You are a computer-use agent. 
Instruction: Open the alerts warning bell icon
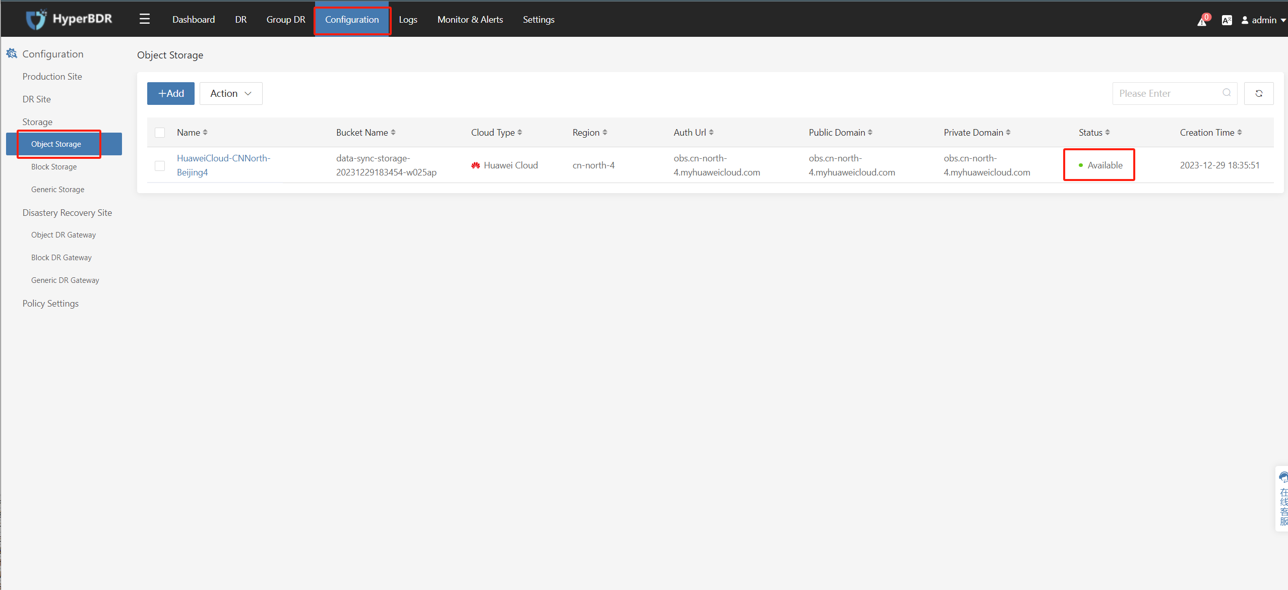coord(1202,21)
